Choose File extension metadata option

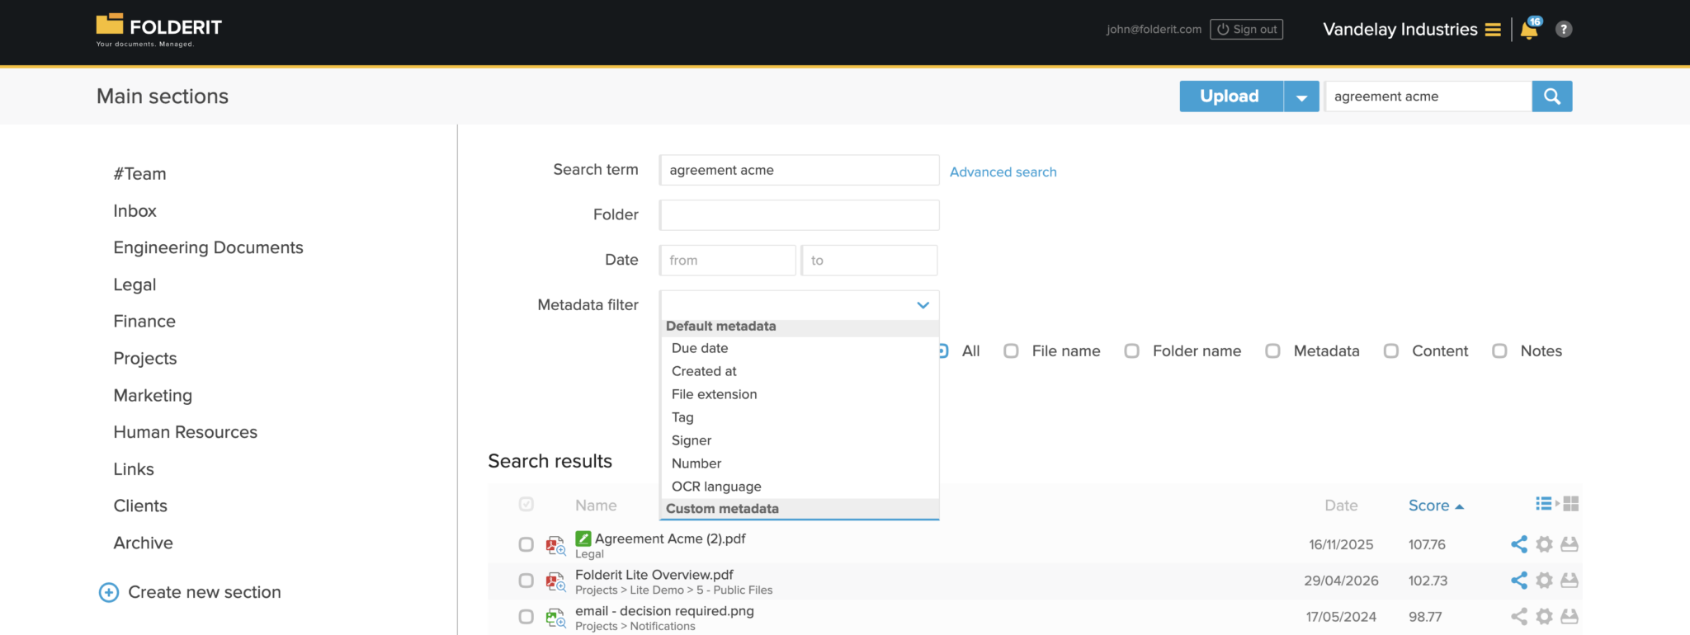pos(715,394)
